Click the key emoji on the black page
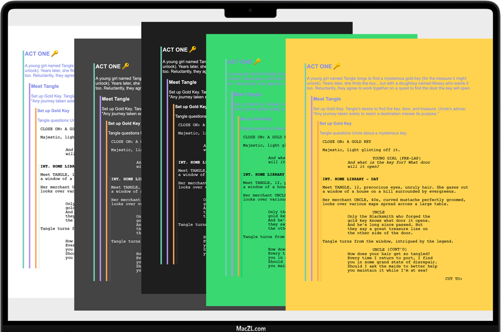 coord(193,50)
